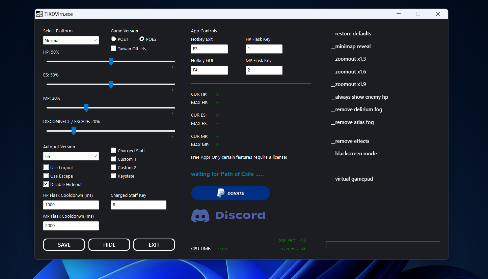Viewport: 488px width, 279px height.
Task: Click __remove delirium fog
Action: 356,110
